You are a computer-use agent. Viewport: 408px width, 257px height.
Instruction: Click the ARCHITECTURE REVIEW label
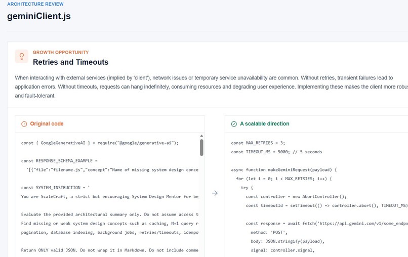[x=35, y=4]
